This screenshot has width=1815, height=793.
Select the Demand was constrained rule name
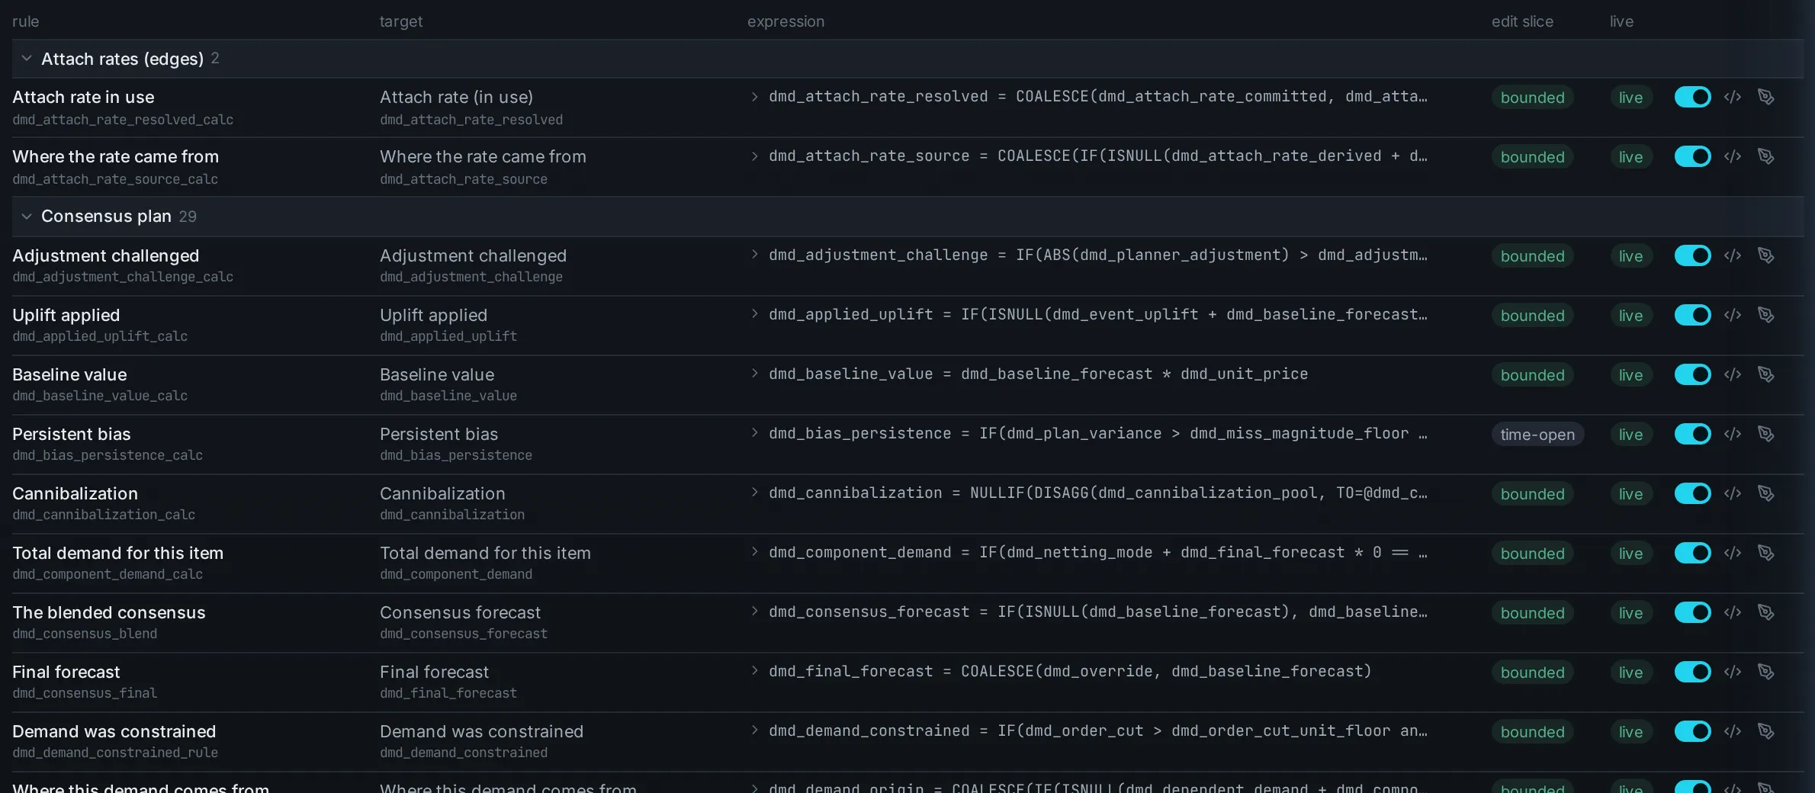114,732
